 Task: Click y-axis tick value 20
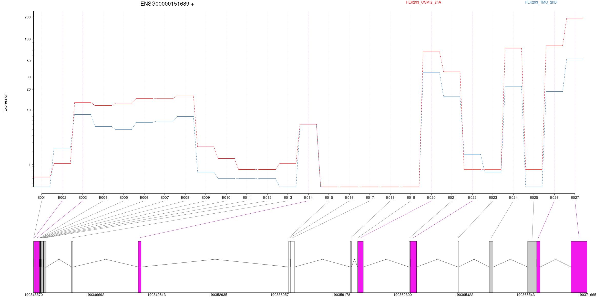coord(29,89)
